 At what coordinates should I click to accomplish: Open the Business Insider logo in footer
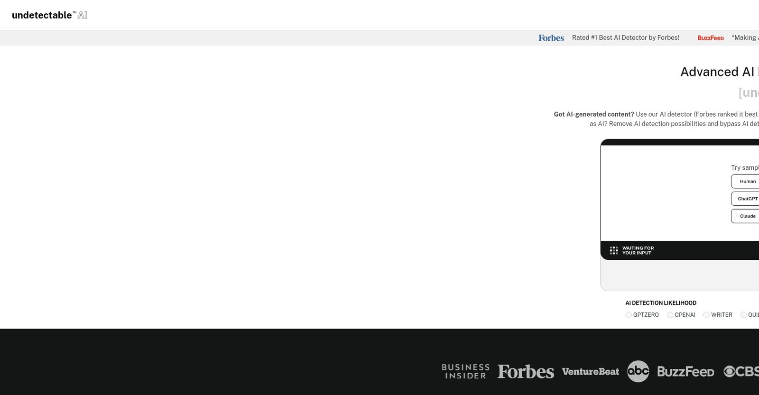tap(465, 371)
